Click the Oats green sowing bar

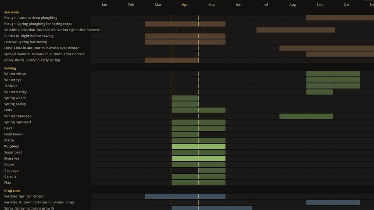click(x=199, y=110)
